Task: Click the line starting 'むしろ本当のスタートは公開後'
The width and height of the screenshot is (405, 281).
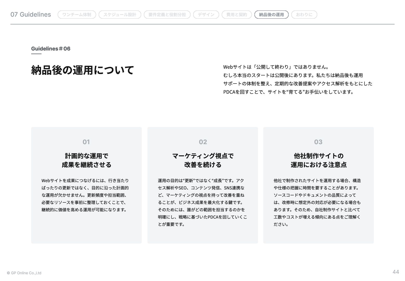Action: click(x=293, y=75)
